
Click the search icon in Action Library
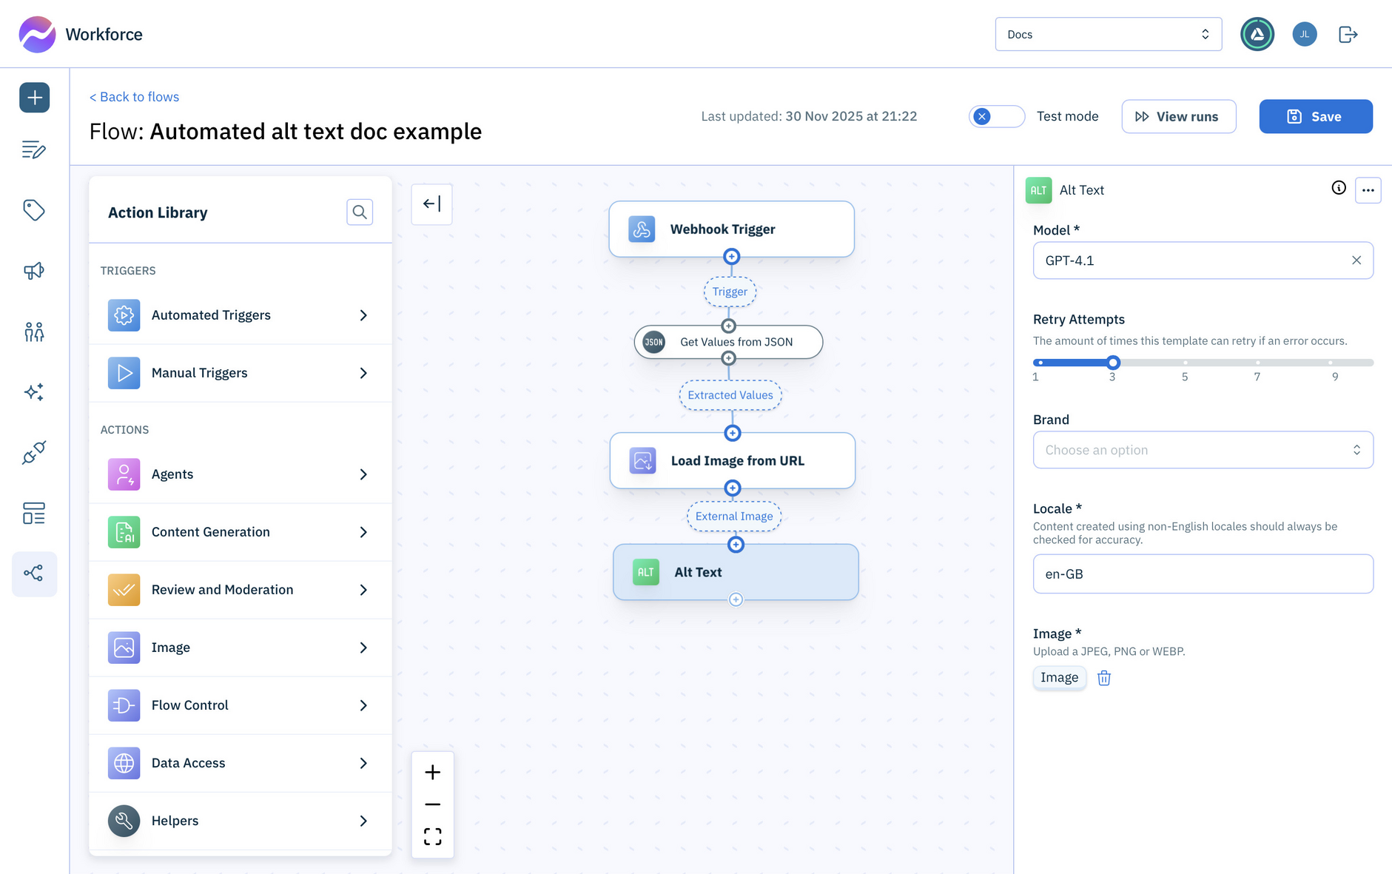pos(360,212)
